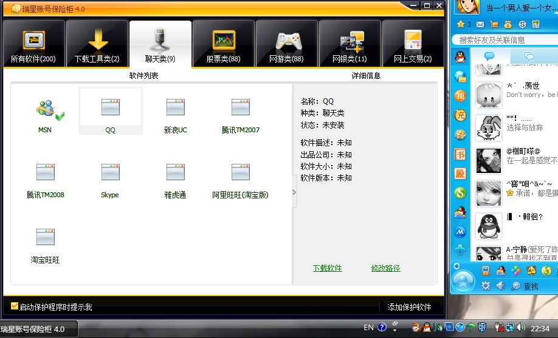Open the 拍 paipai sidebar icon
Viewport: 558px width, 338px height.
(x=460, y=96)
